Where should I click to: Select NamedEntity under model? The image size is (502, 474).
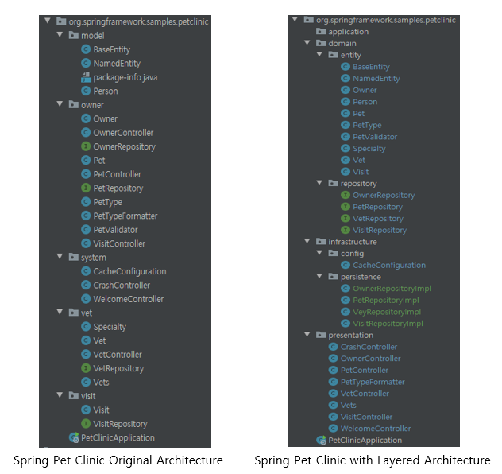117,64
